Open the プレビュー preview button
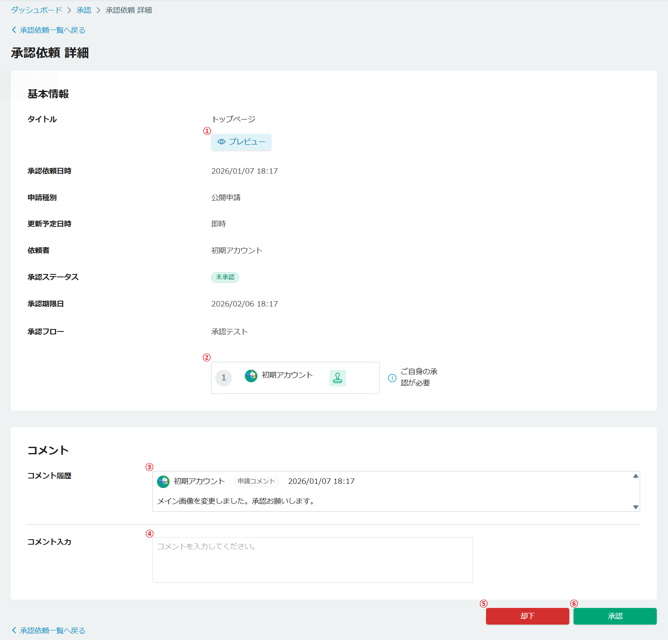Viewport: 668px width, 640px height. click(x=242, y=142)
